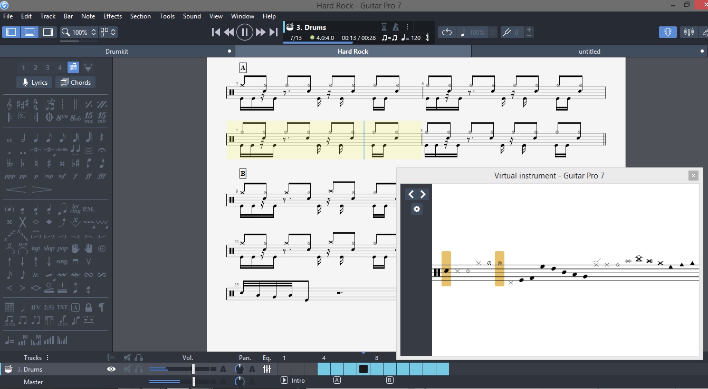The image size is (708, 389).
Task: Add a crescendo hairpin
Action: click(16, 189)
